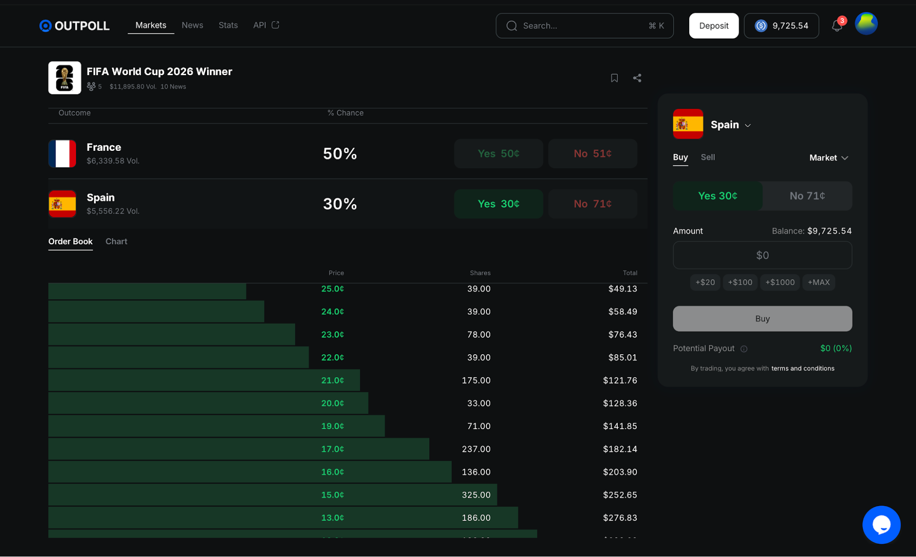
Task: Share the World Cup market
Action: [637, 78]
